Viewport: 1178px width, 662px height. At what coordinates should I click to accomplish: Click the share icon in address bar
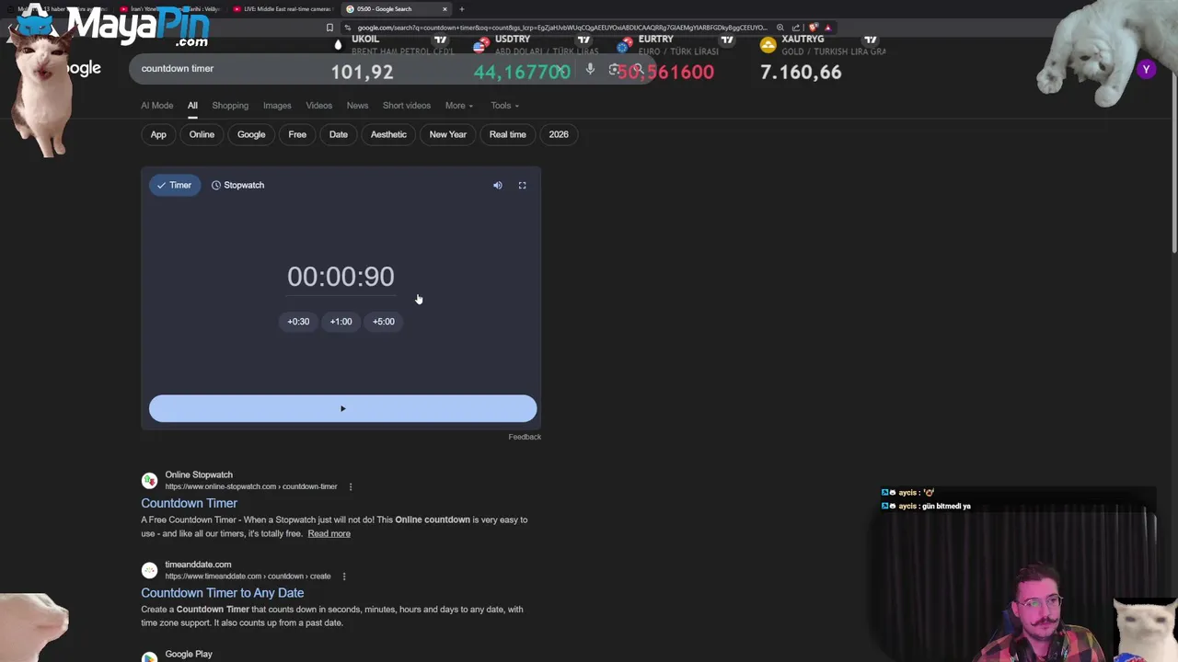pos(796,28)
